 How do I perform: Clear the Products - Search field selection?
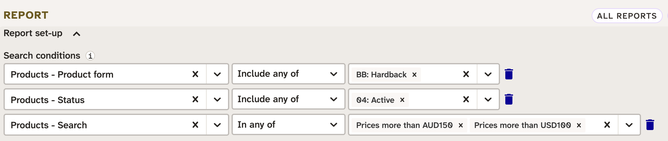[195, 125]
